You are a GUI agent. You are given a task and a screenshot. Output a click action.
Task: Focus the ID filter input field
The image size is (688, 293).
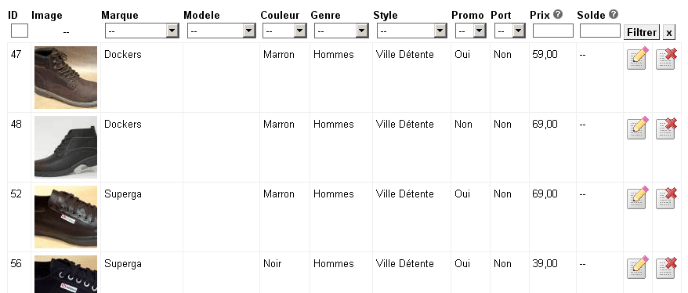click(20, 31)
